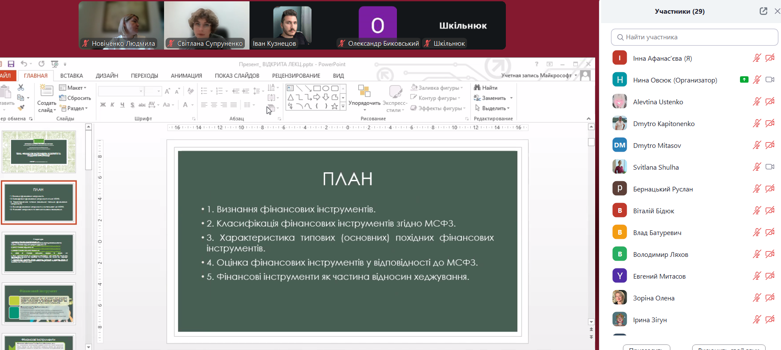Switch to the ВСТАВКА tab
Image resolution: width=781 pixels, height=350 pixels.
(71, 76)
